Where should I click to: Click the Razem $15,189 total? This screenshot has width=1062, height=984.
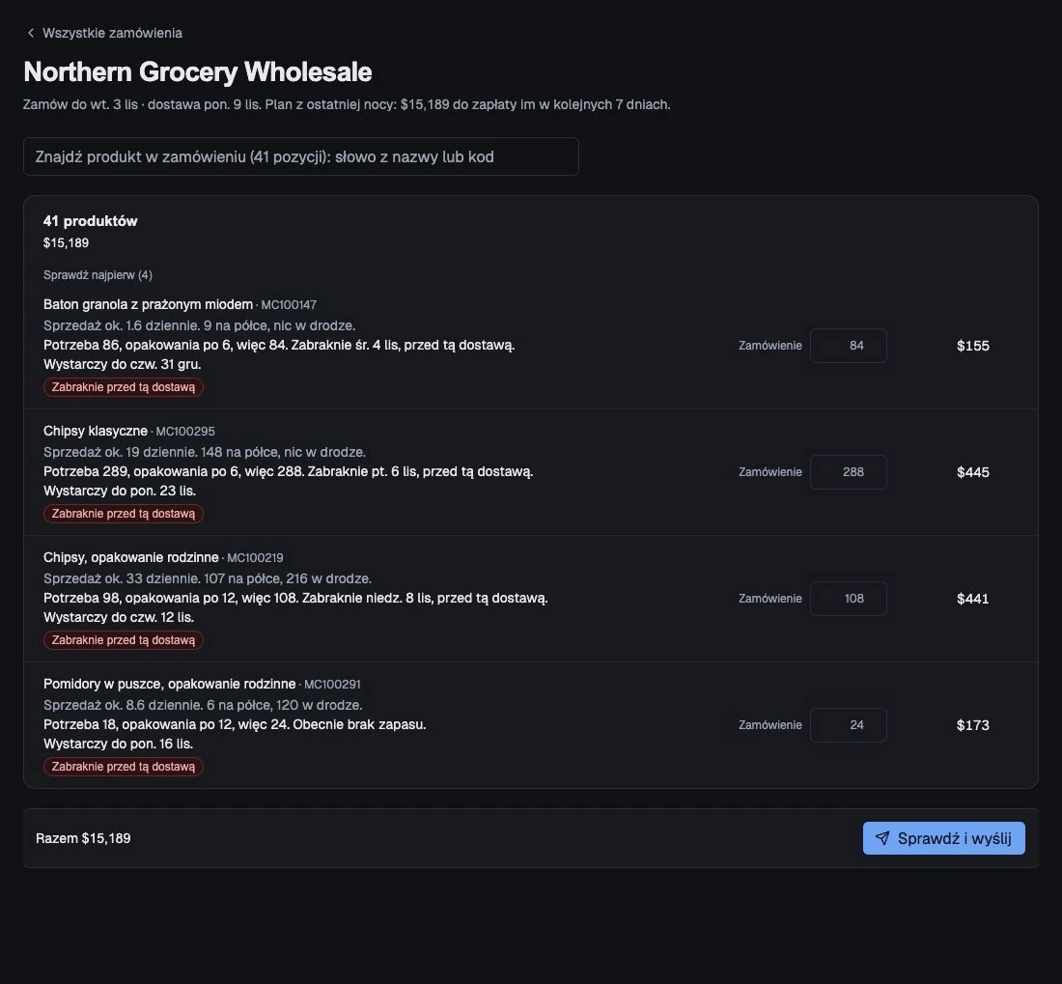coord(83,838)
